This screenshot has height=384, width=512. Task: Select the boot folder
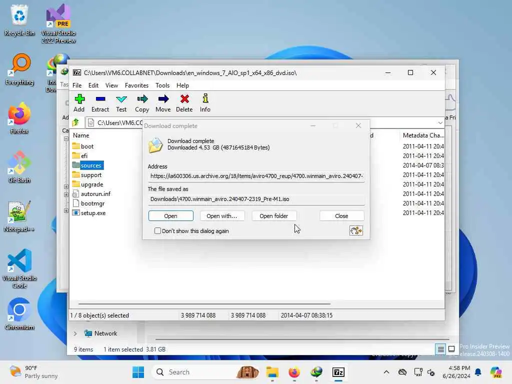tap(83, 146)
